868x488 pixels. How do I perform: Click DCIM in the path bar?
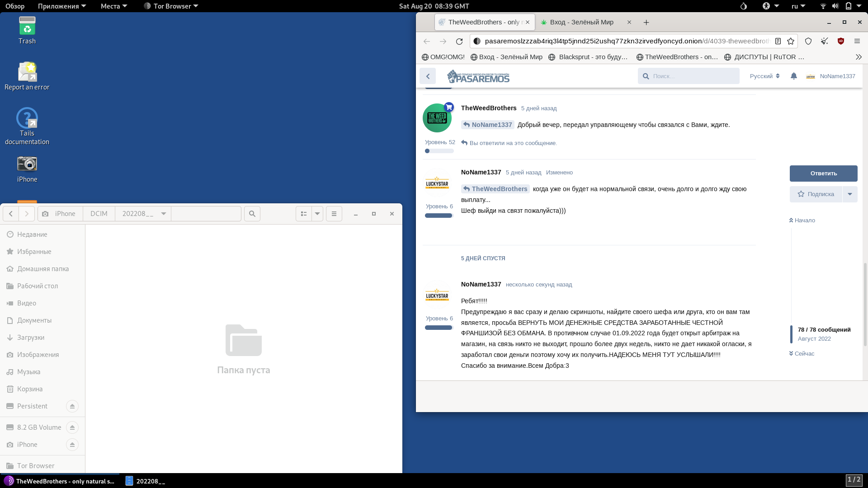(99, 214)
